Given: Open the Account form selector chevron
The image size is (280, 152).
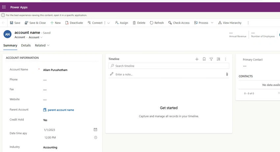Looking at the screenshot, I should point(42,37).
